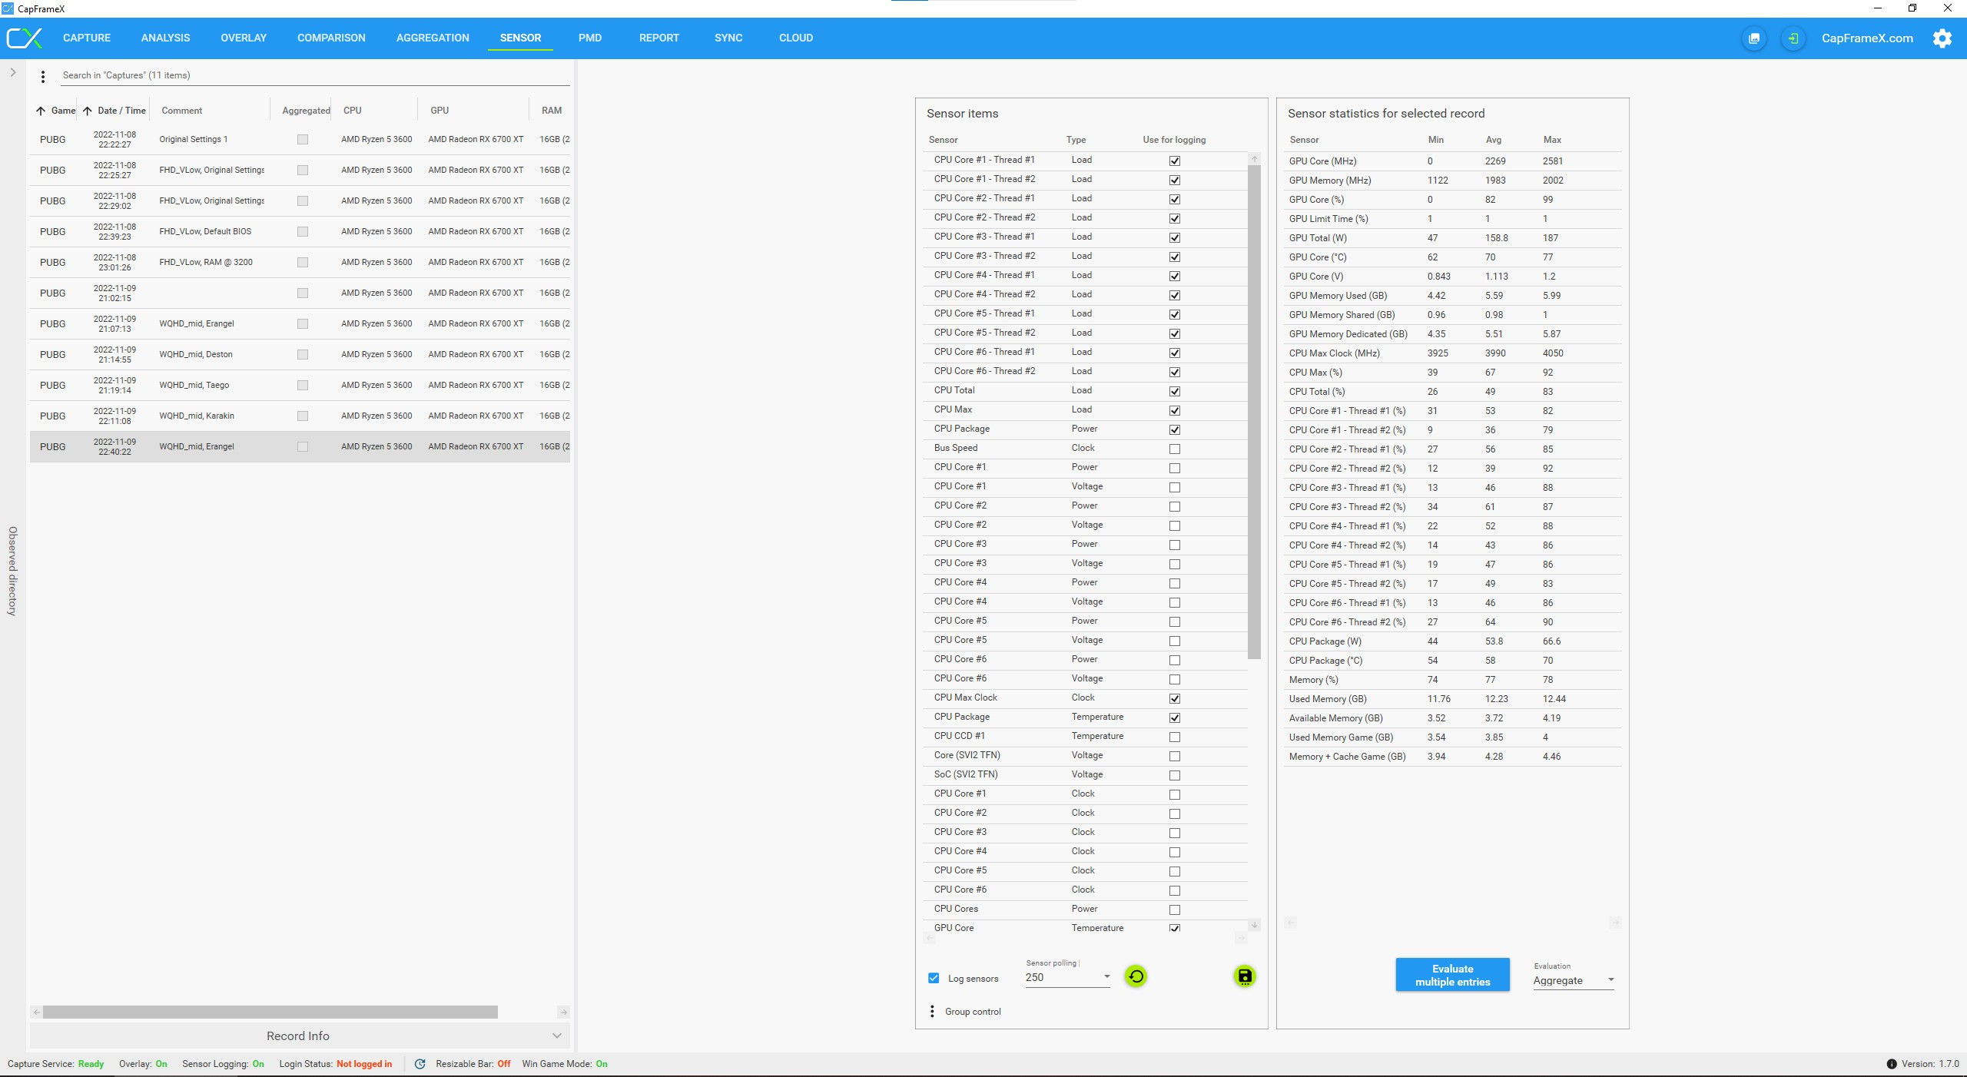Switch to the ANALYSIS tab
The image size is (1967, 1077).
pyautogui.click(x=165, y=38)
